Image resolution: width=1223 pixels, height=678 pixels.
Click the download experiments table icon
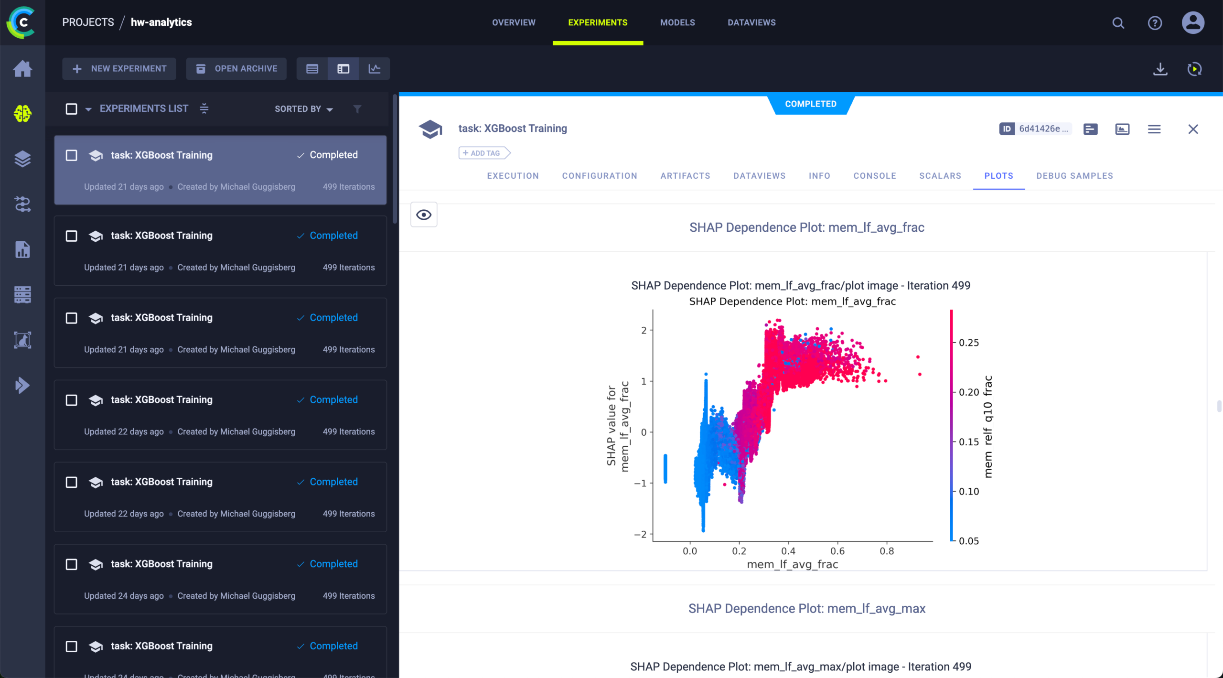coord(1160,69)
